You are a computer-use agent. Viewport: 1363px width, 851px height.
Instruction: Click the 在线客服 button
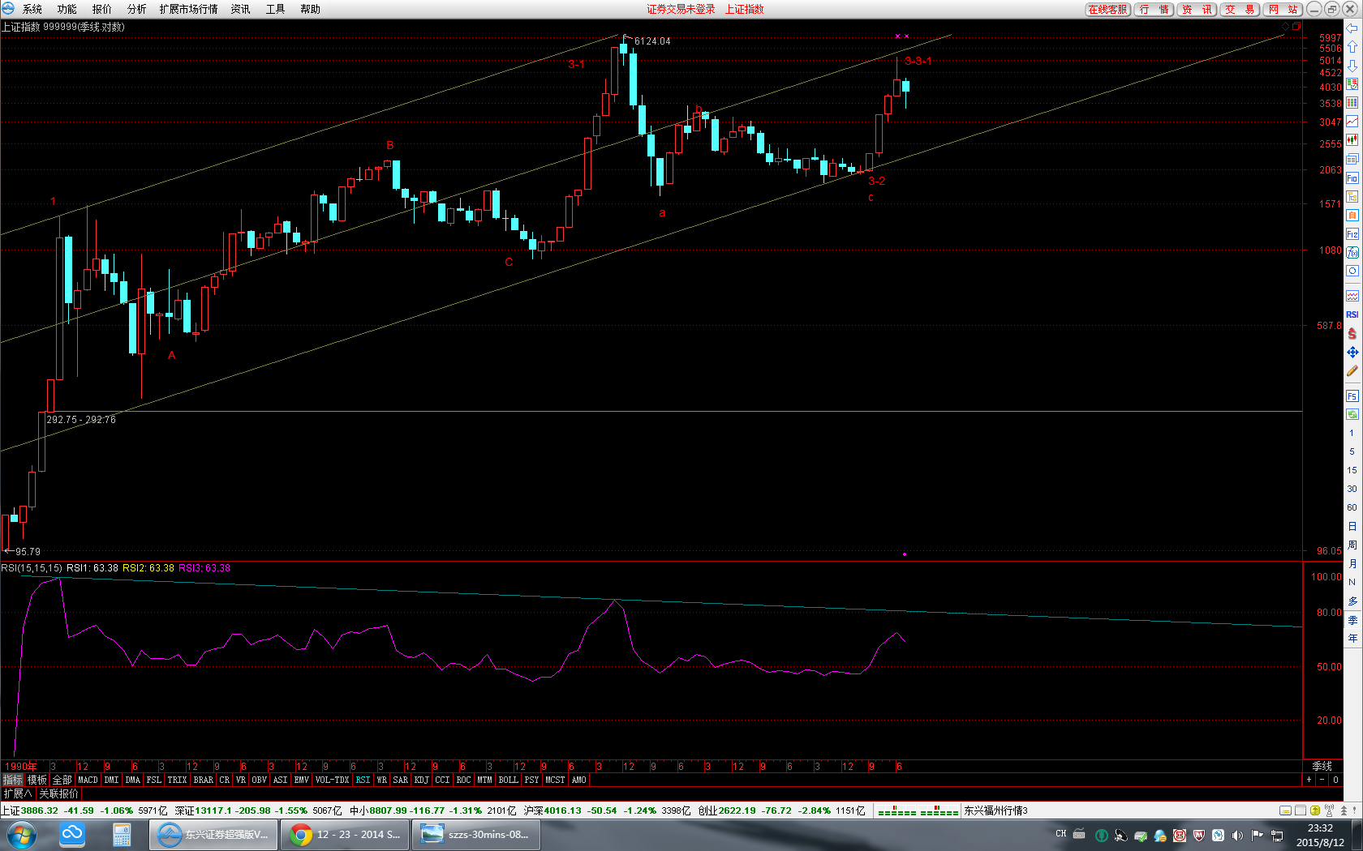(x=1108, y=9)
